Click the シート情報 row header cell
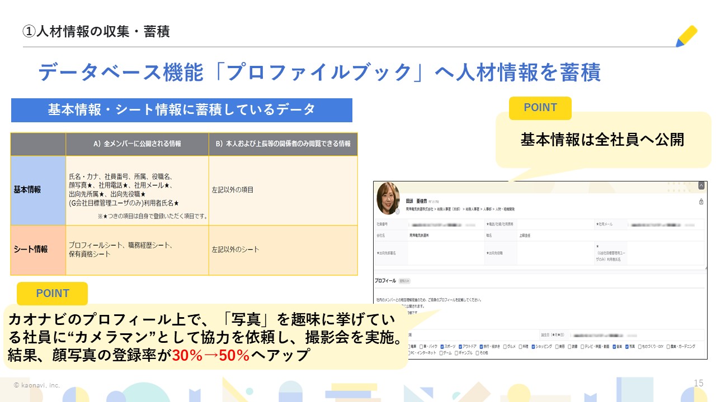Viewport: 716px width, 402px height. [38, 250]
